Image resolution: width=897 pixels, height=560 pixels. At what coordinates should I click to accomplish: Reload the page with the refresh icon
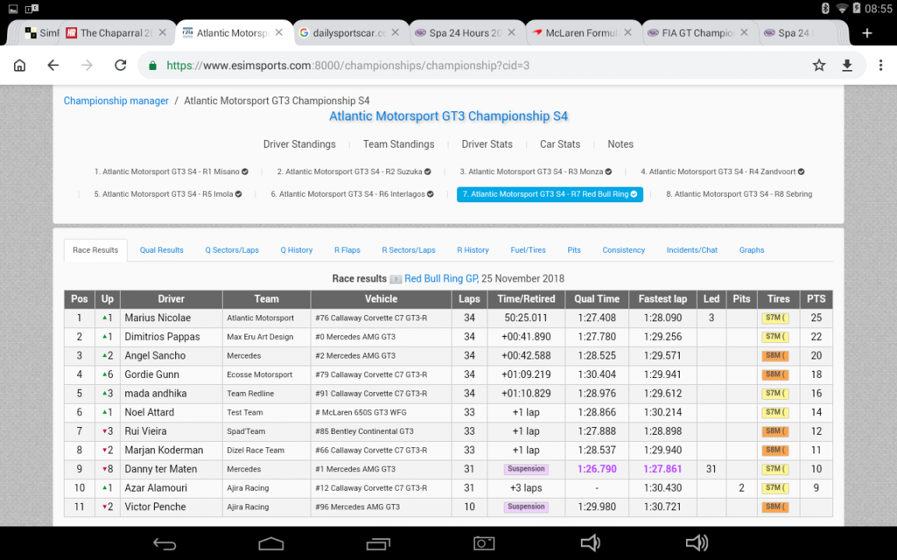(120, 65)
